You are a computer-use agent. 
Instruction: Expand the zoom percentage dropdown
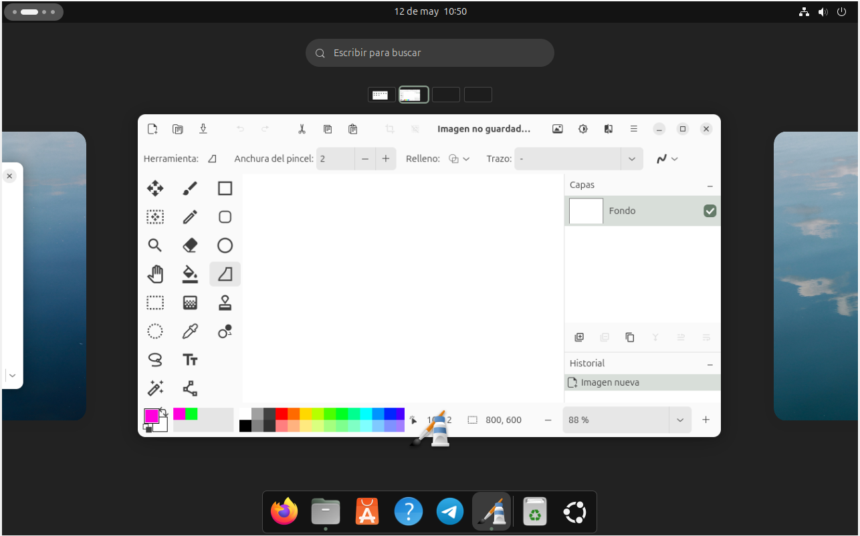point(680,420)
